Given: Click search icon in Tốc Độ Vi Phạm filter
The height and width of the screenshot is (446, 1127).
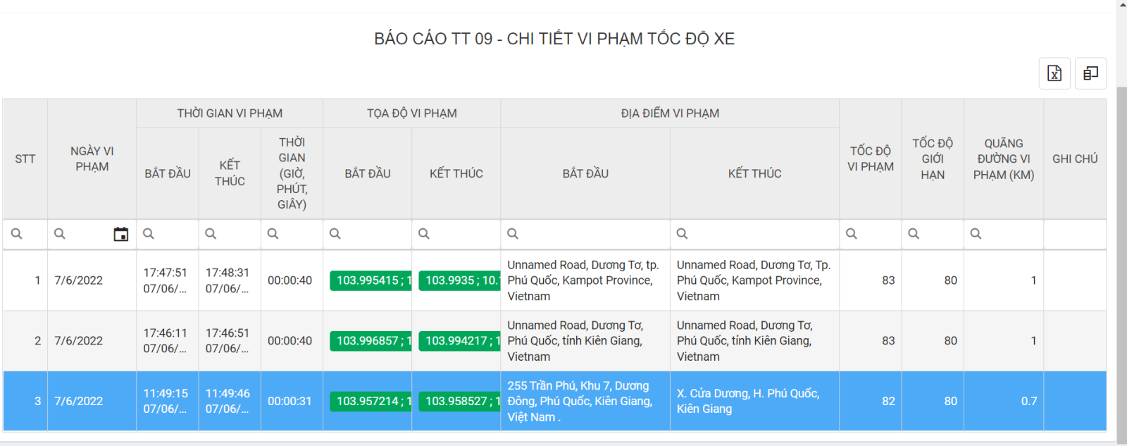Looking at the screenshot, I should point(852,234).
